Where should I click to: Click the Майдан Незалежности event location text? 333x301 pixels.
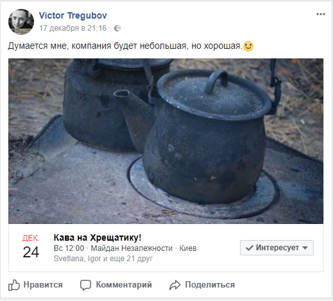132,248
